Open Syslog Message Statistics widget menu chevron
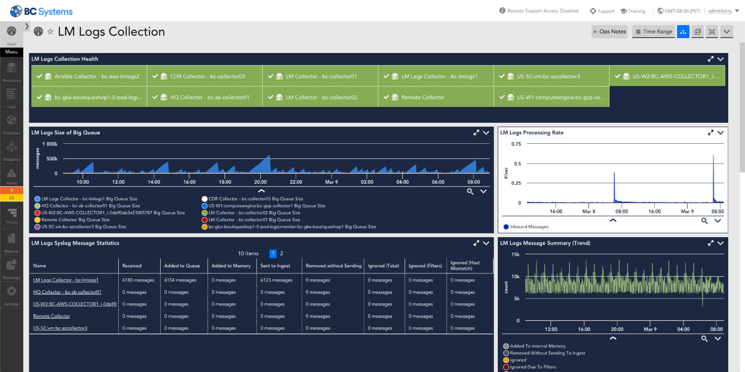 click(x=486, y=243)
